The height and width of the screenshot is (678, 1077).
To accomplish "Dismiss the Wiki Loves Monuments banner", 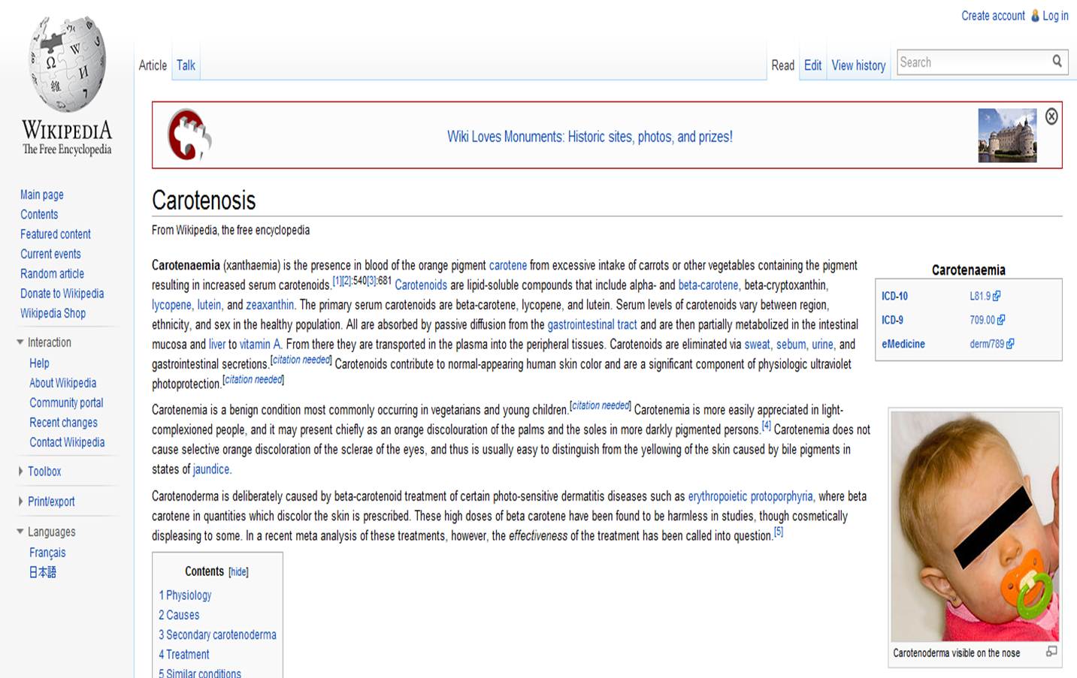I will [1051, 116].
